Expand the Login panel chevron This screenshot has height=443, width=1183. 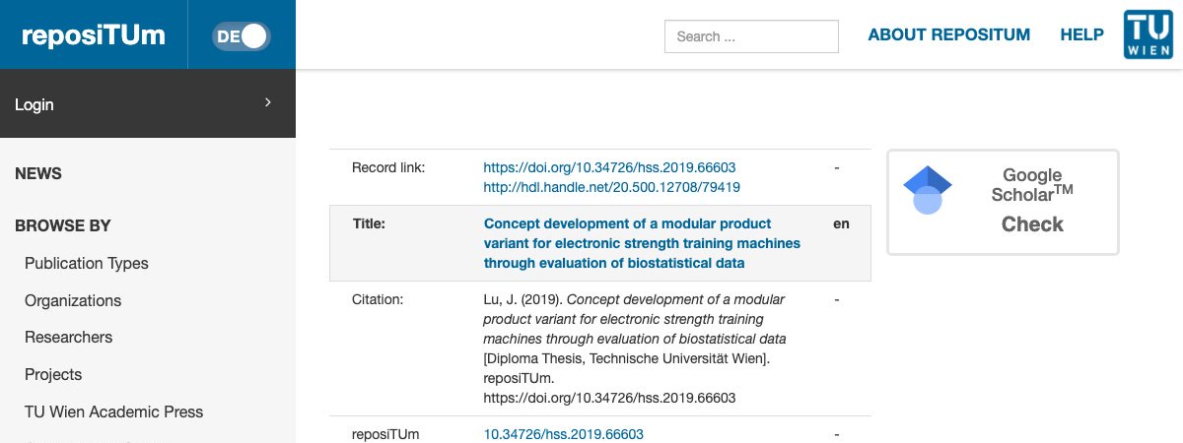267,102
